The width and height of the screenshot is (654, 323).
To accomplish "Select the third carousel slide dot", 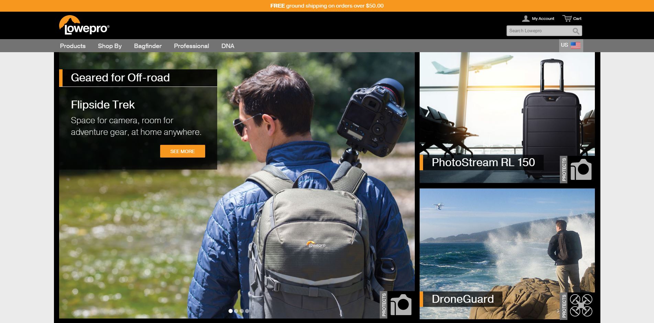I will (242, 311).
